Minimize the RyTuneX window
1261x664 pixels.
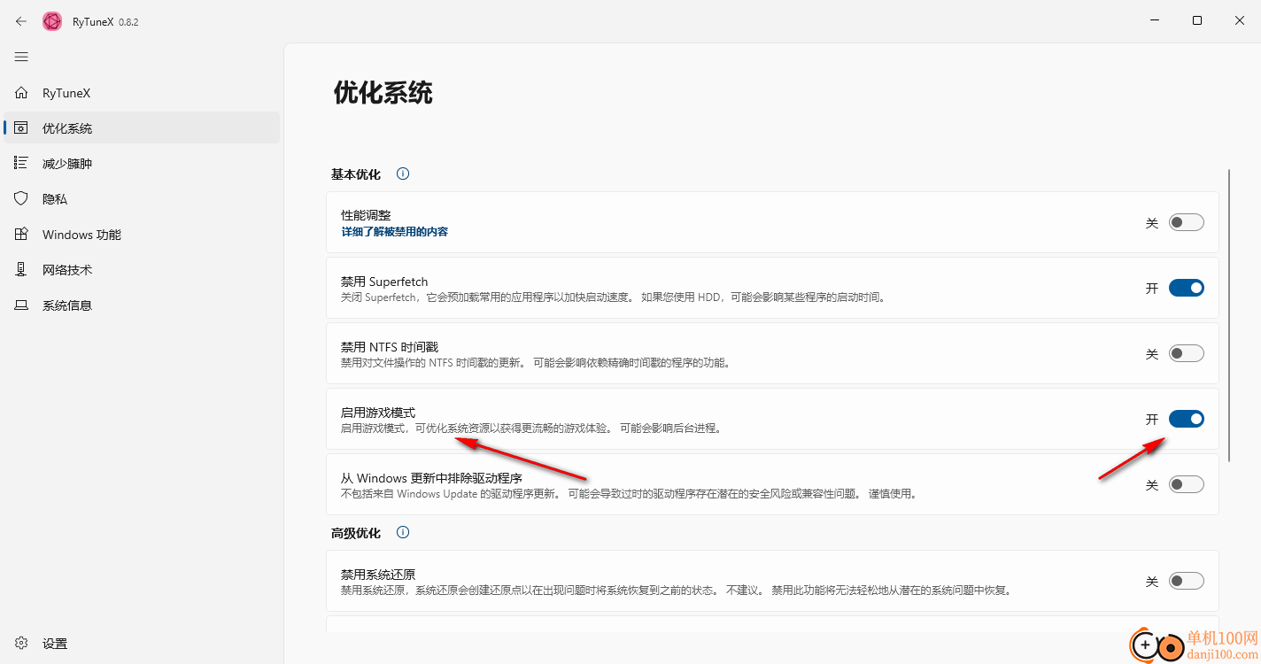1156,20
